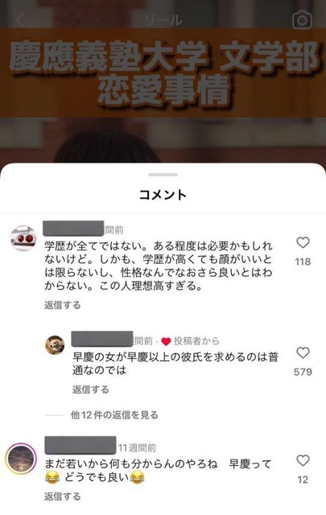Tap the コメント sheet title
This screenshot has height=515, width=326.
tap(163, 195)
